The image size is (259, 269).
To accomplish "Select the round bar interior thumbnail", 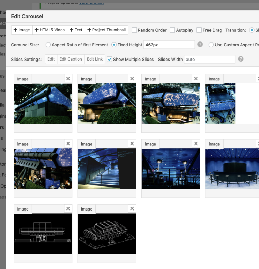I will pos(232,169).
